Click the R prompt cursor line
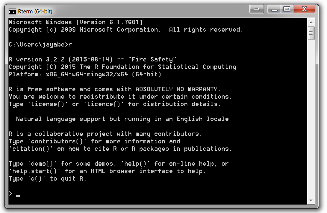Image resolution: width=327 pixels, height=213 pixels. pyautogui.click(x=15, y=194)
